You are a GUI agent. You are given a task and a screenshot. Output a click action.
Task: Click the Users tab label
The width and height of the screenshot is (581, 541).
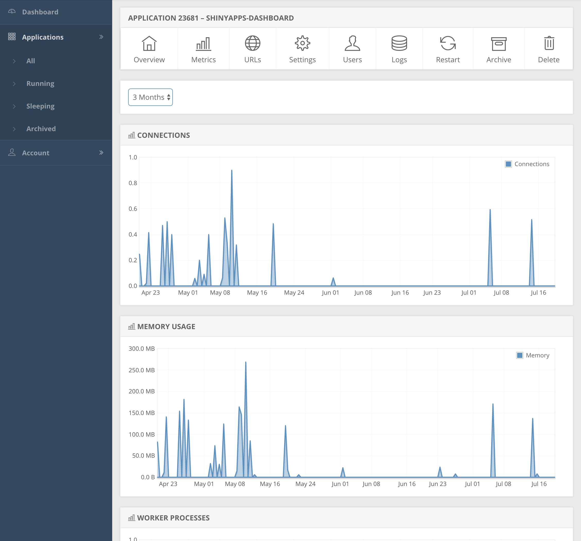352,60
